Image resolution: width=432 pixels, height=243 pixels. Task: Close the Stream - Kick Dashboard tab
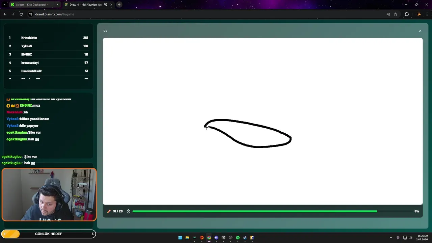click(x=57, y=5)
